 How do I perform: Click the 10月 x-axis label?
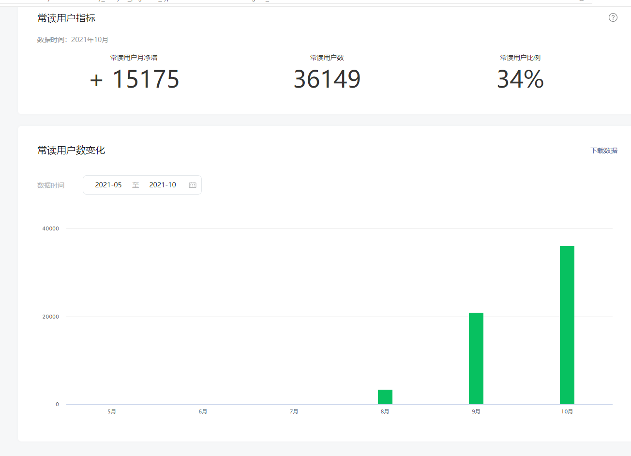[567, 411]
